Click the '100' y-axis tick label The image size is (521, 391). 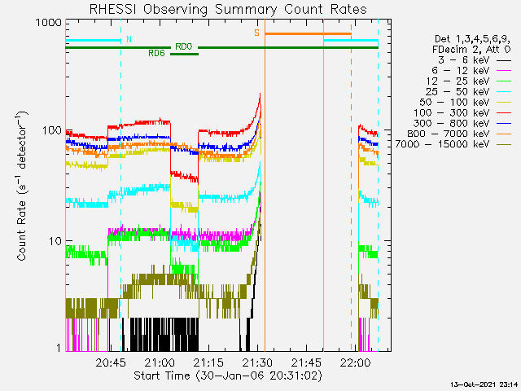click(52, 130)
